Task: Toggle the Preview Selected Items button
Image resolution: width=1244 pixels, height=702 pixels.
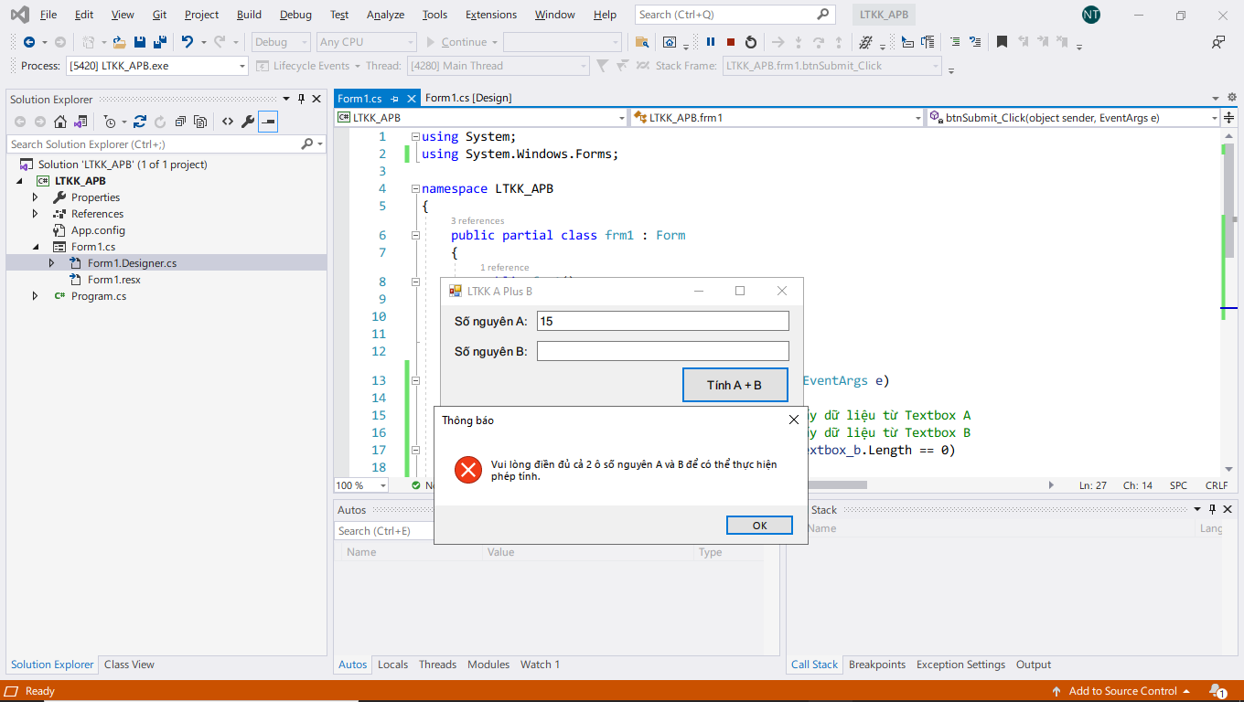Action: coord(268,122)
